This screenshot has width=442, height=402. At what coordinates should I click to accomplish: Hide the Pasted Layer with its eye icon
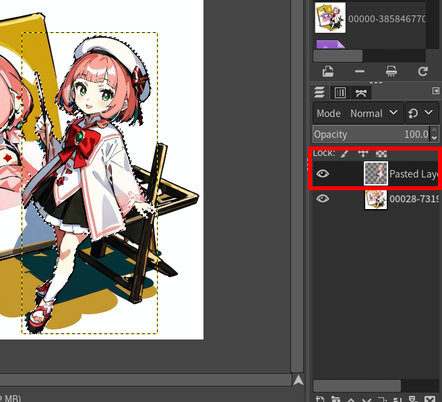tap(323, 173)
